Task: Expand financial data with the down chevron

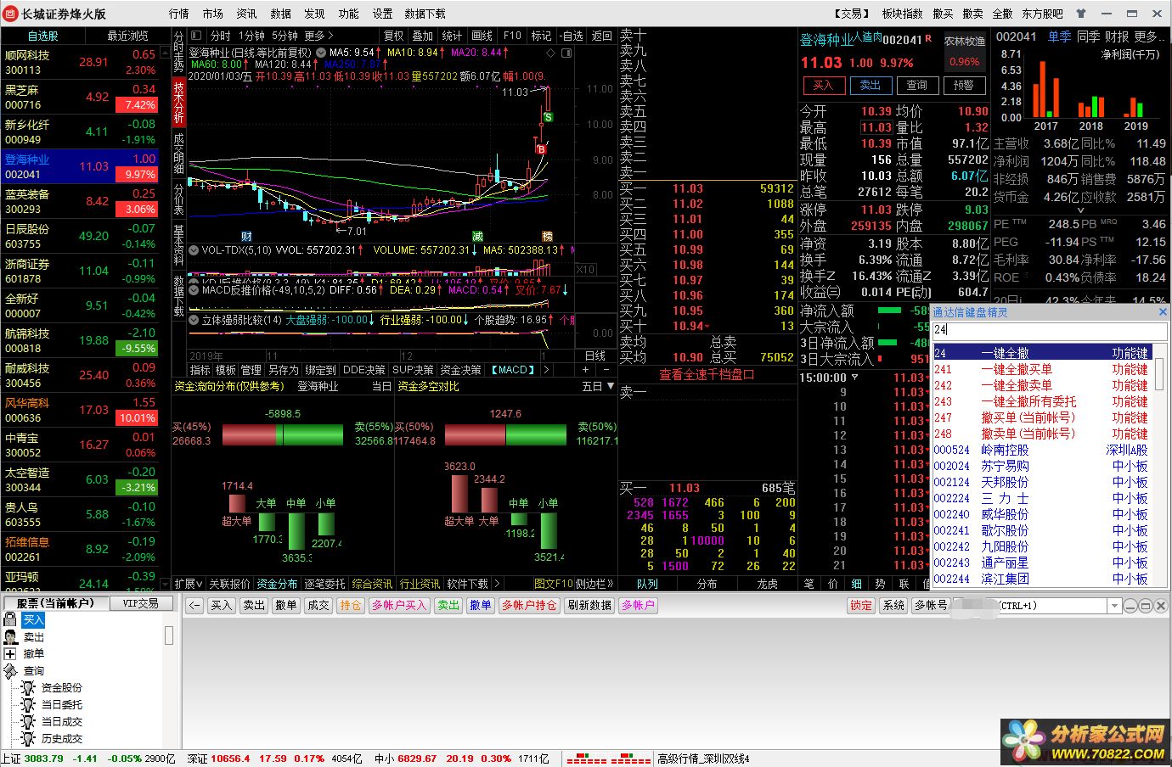Action: click(x=1081, y=210)
